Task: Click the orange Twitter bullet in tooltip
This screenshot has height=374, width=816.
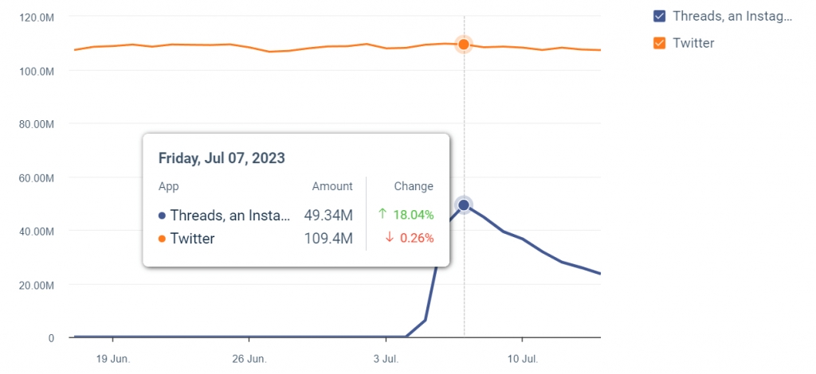Action: point(163,239)
